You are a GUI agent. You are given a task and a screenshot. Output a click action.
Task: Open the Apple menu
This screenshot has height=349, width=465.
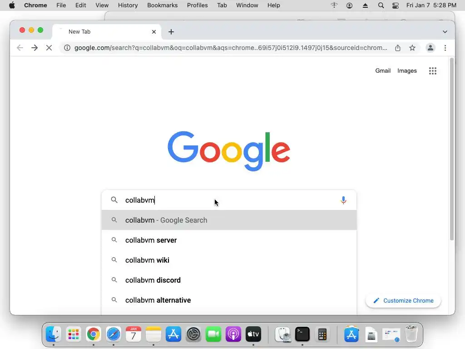[x=12, y=5]
